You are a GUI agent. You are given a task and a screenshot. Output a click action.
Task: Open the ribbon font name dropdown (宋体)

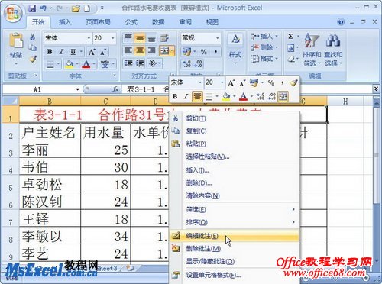(89, 38)
